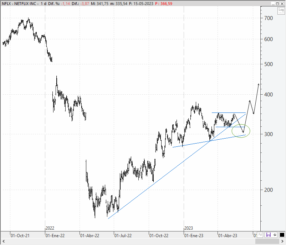Viewport: 286px width, 245px height.
Task: Minimize the NFLX chart window
Action: pos(273,4)
